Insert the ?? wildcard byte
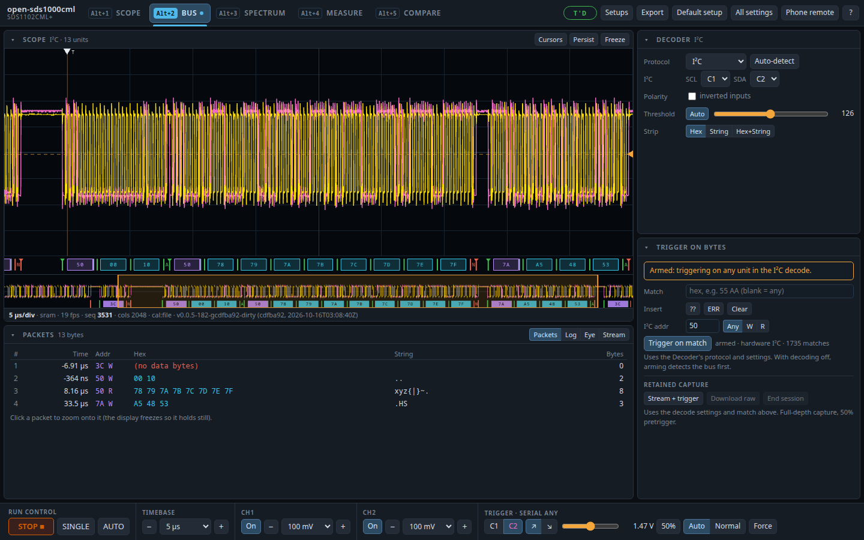The image size is (864, 540). (693, 309)
